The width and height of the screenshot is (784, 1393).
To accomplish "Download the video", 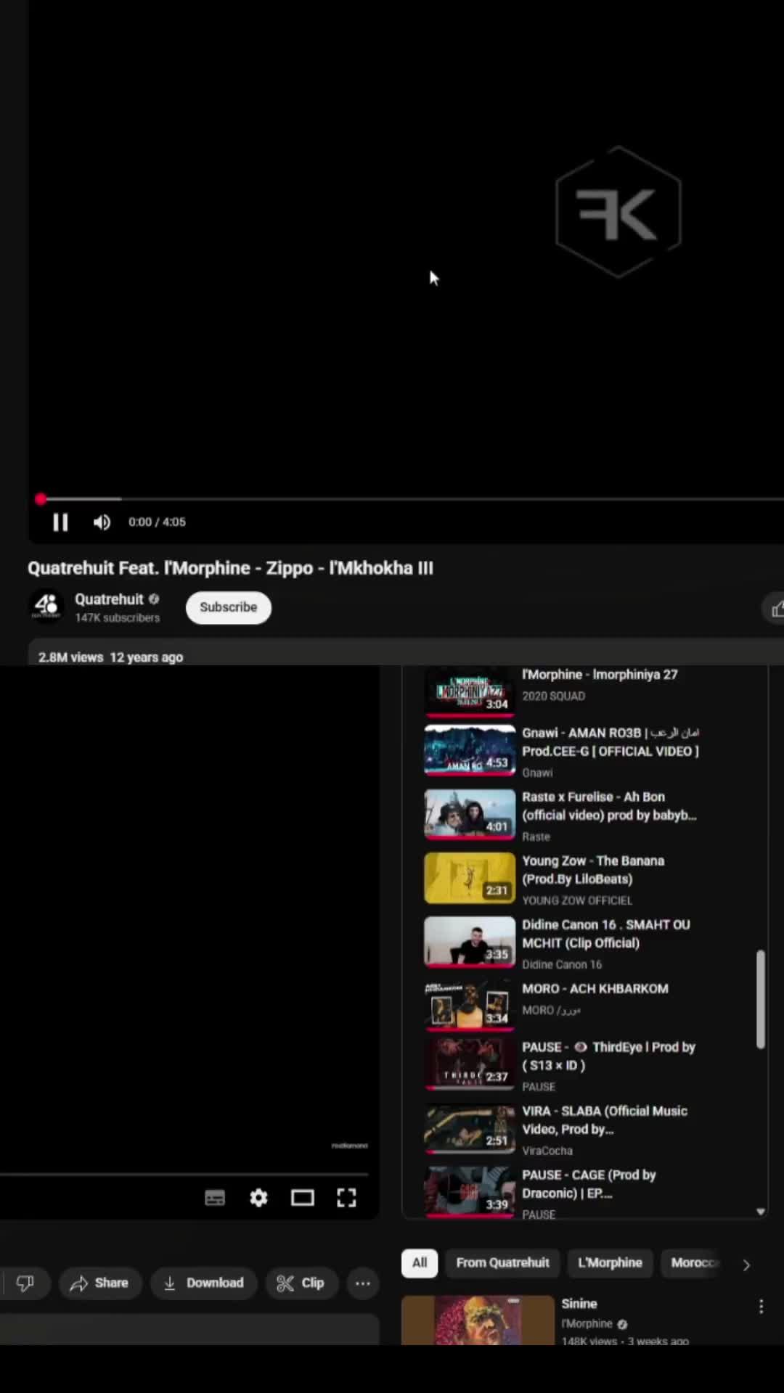I will point(203,1283).
